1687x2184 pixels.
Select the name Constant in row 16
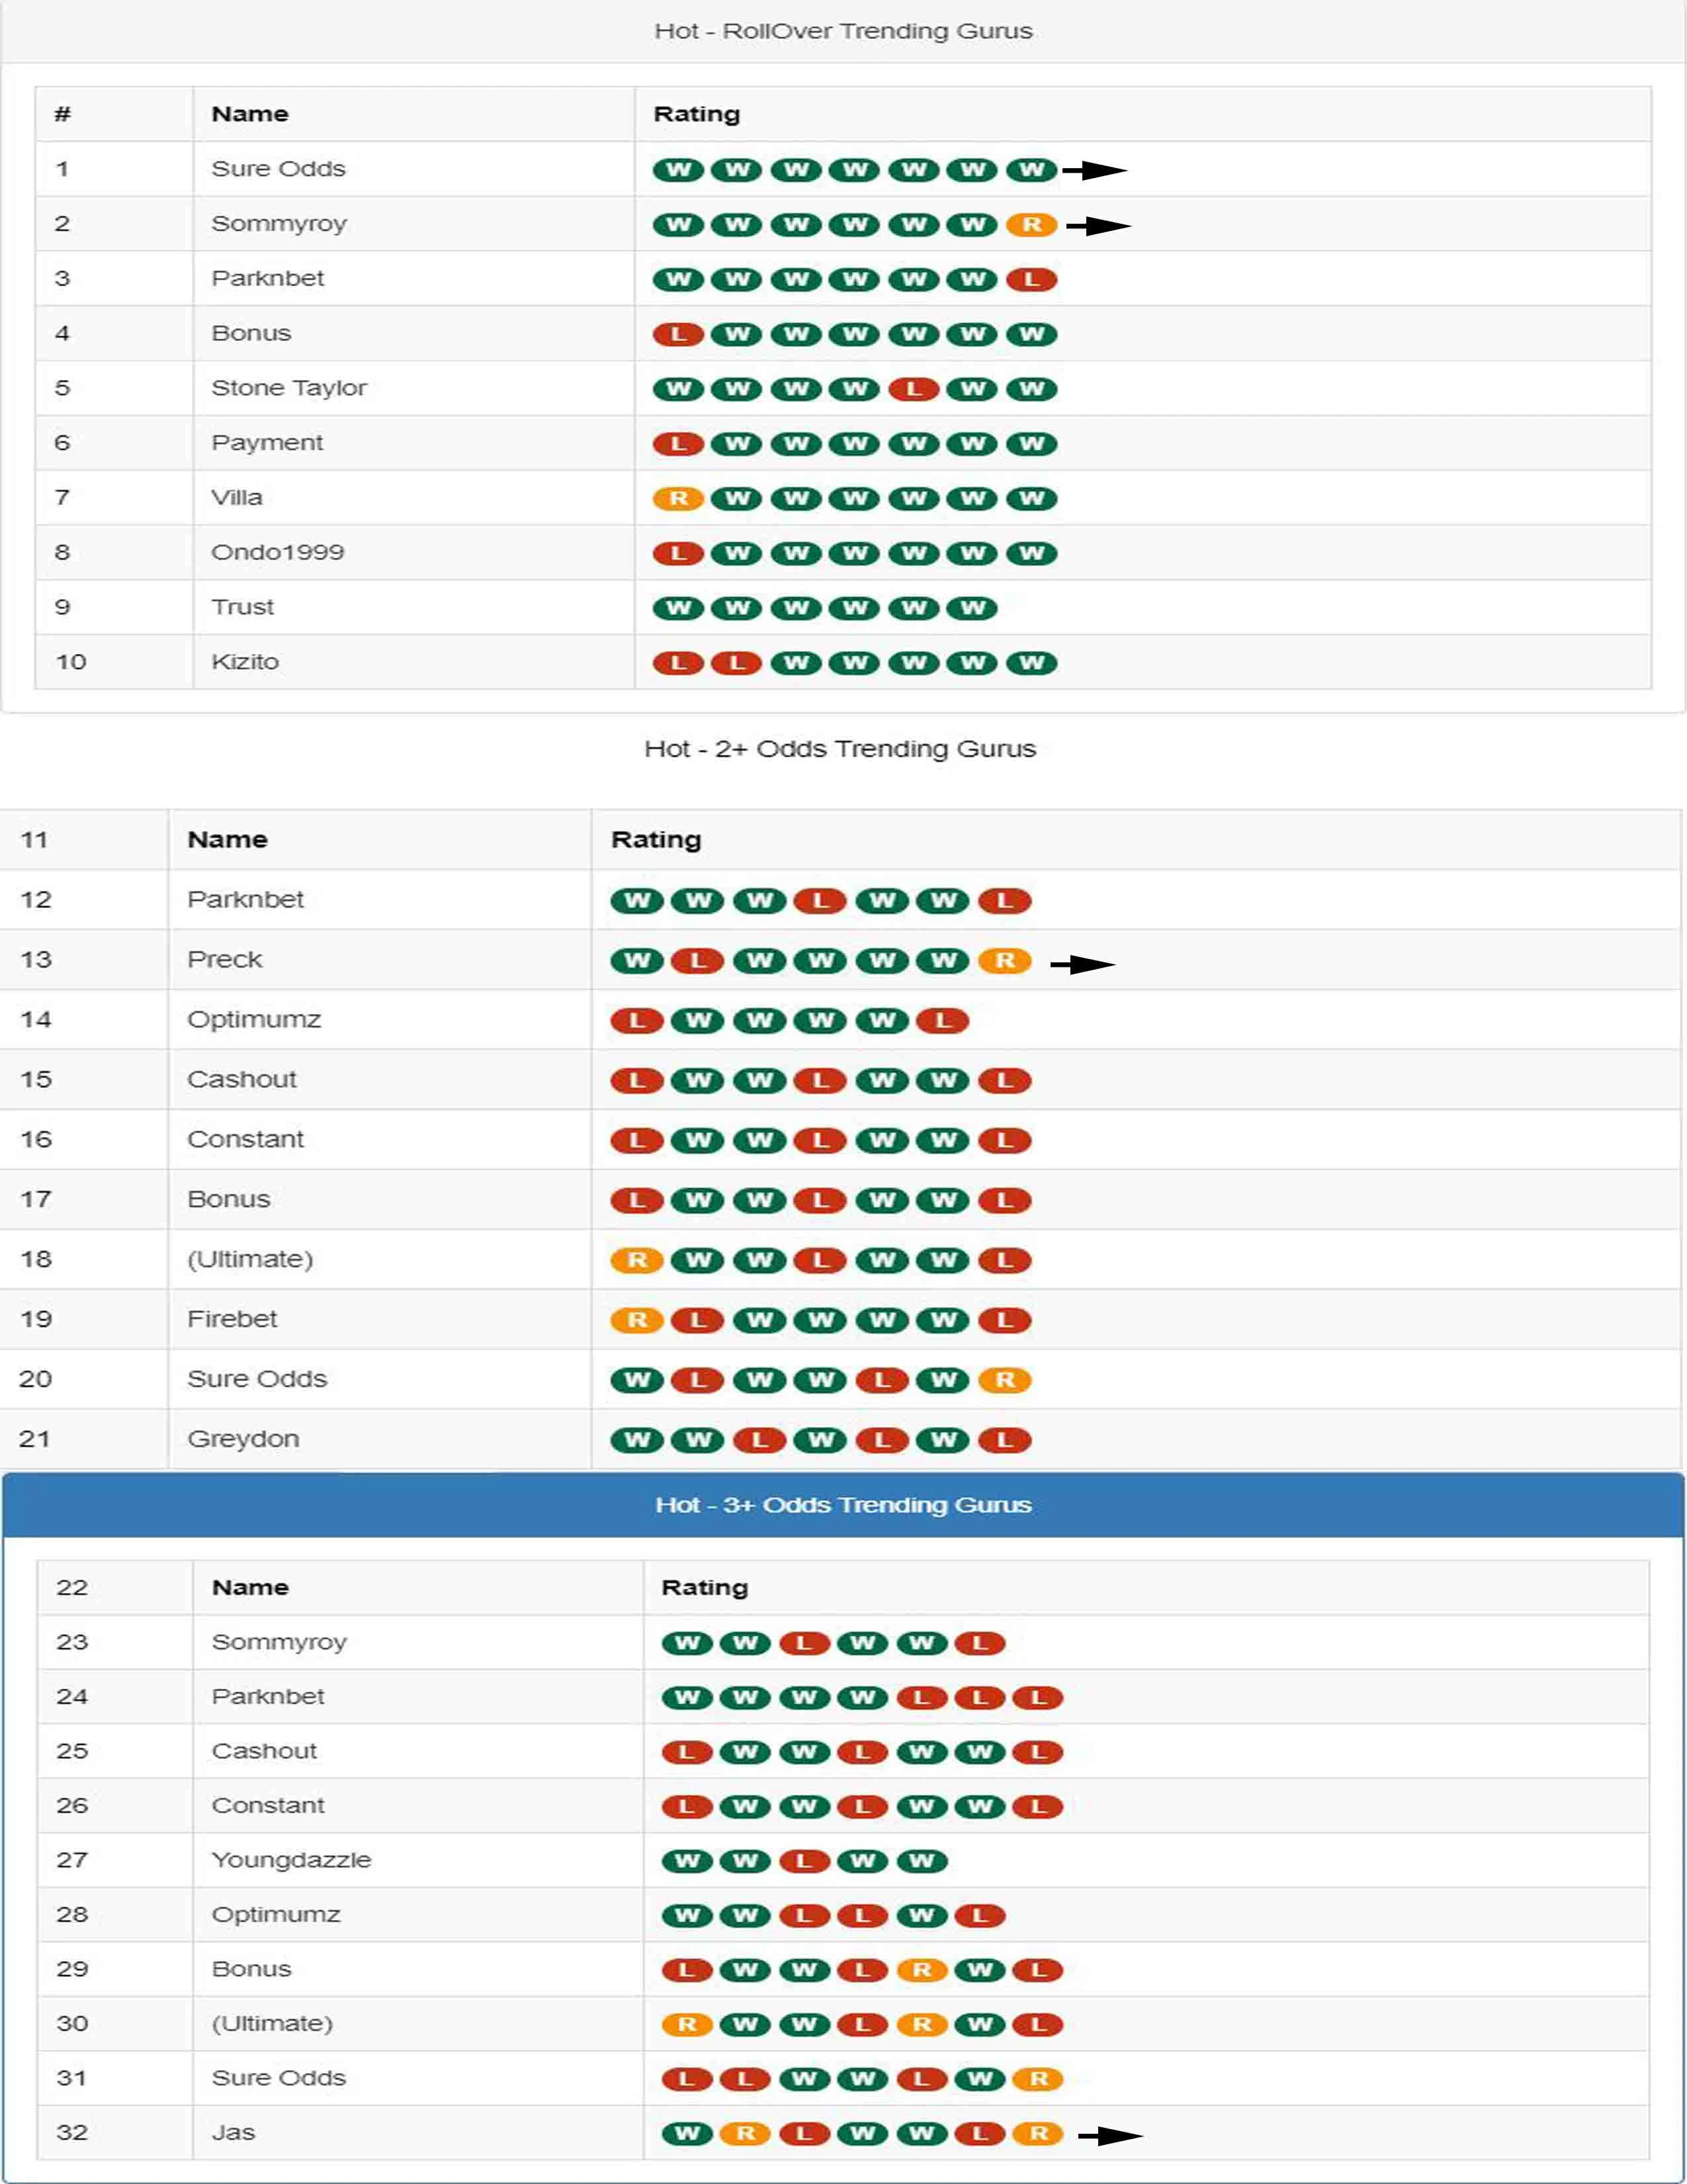point(246,1140)
